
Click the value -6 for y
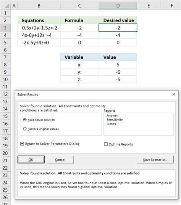pos(118,72)
